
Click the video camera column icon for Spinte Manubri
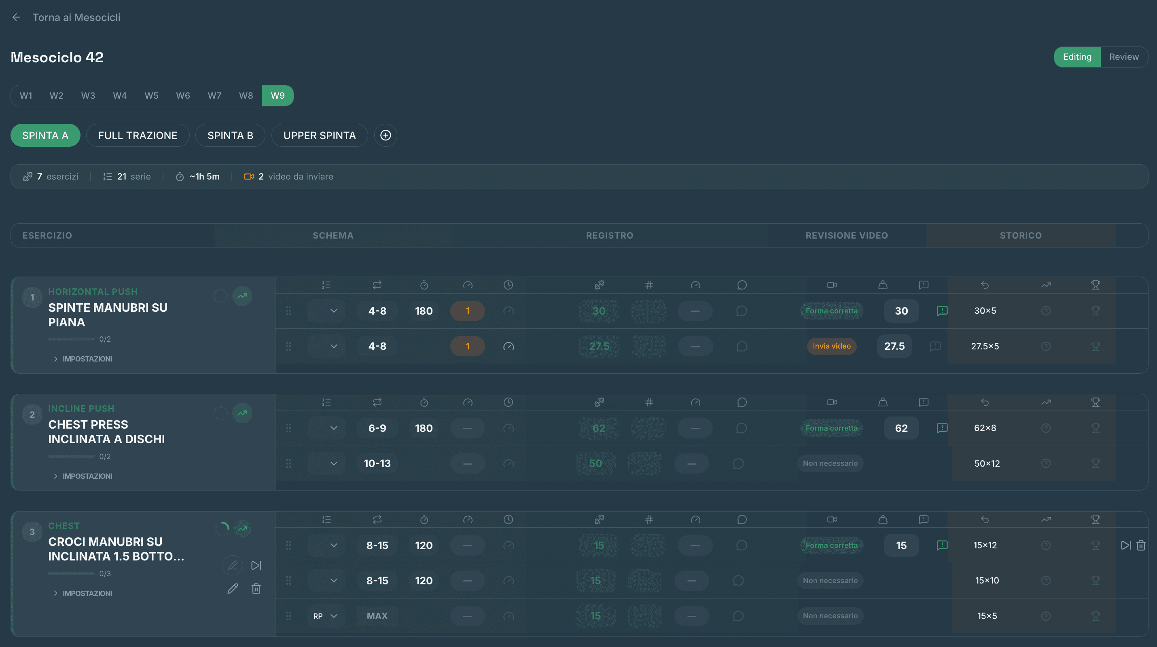[831, 285]
